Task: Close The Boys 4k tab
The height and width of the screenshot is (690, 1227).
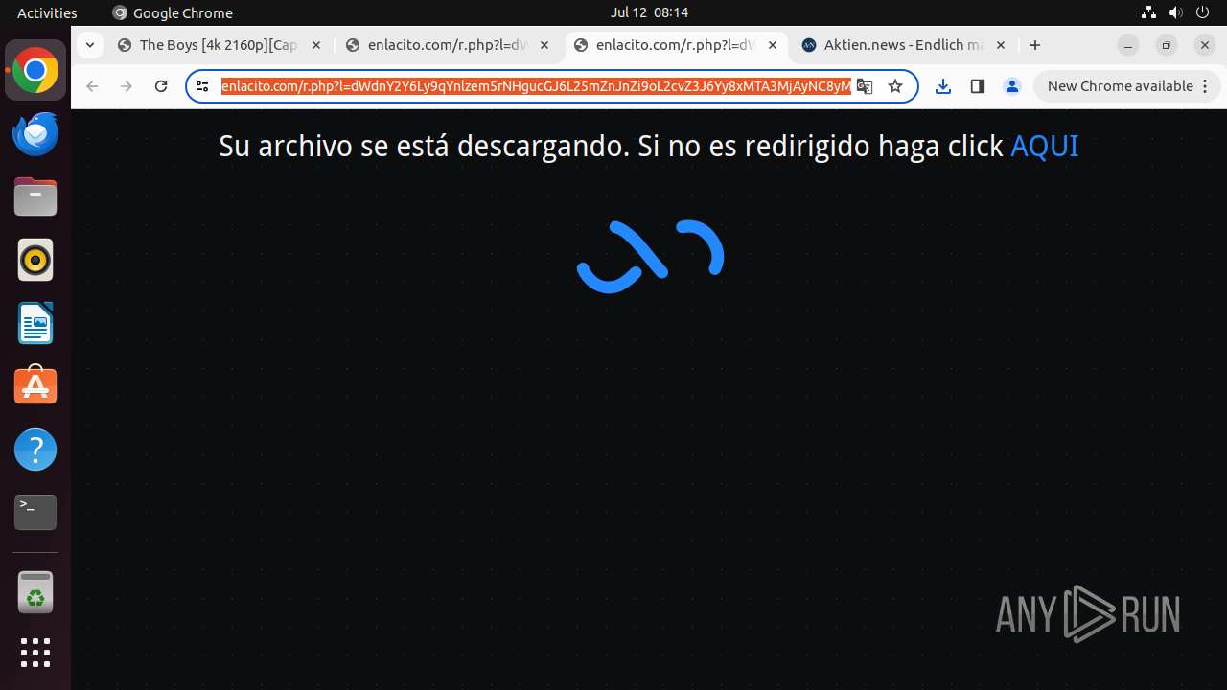Action: pyautogui.click(x=316, y=45)
